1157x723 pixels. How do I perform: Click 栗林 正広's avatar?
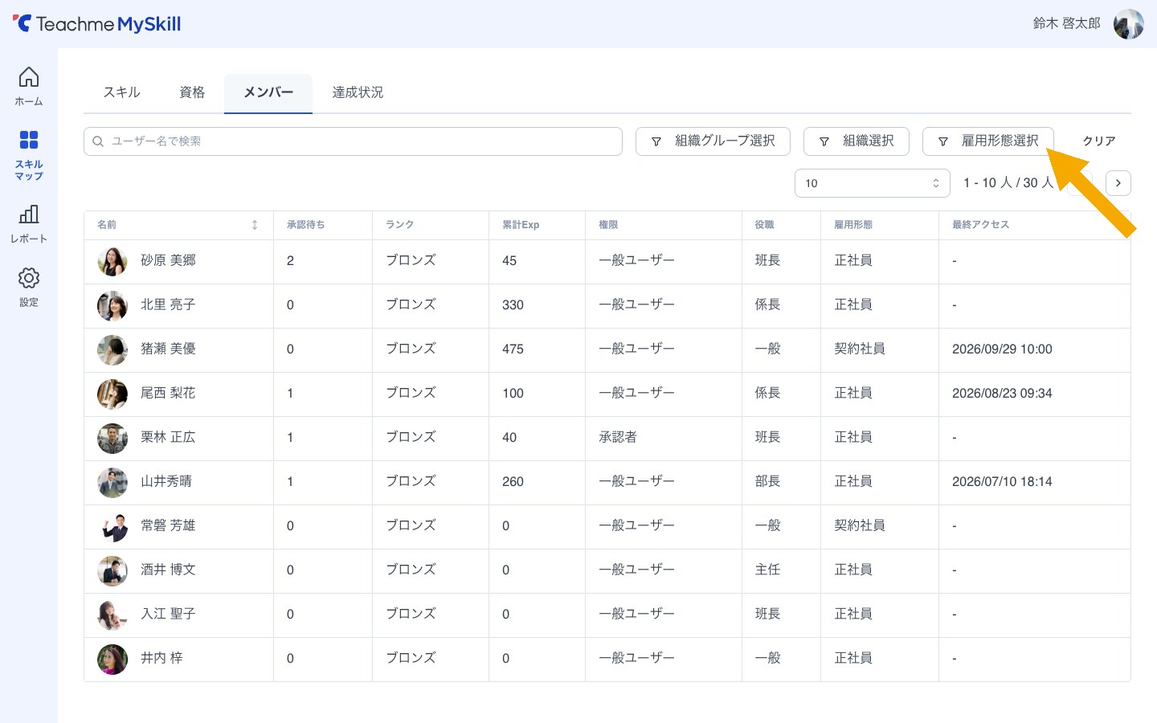(x=112, y=438)
